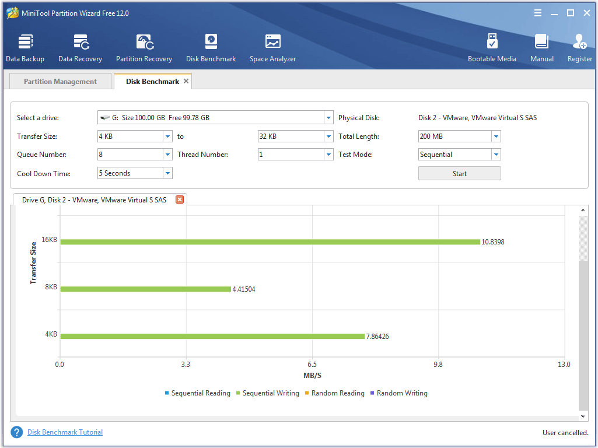The height and width of the screenshot is (448, 598).
Task: Click the Random Writing legend swatch
Action: [x=372, y=393]
